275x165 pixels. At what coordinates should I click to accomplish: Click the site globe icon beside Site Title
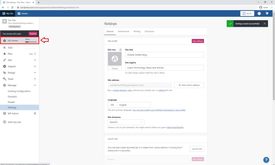5,21
